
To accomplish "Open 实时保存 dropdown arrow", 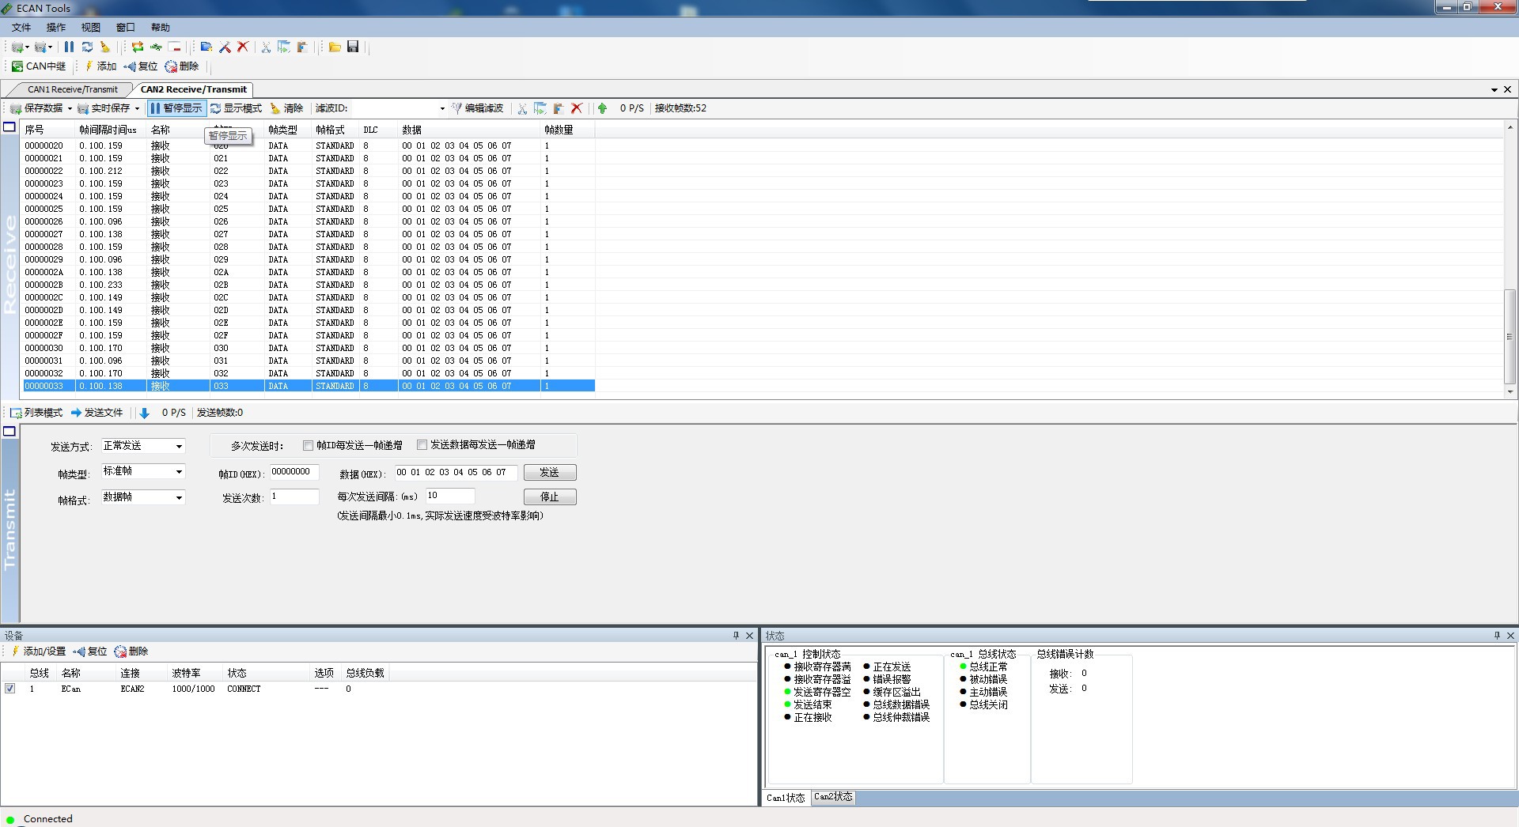I will [137, 108].
